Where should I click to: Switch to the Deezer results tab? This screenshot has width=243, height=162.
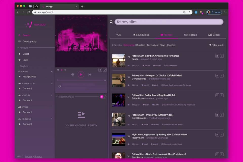click(x=214, y=35)
